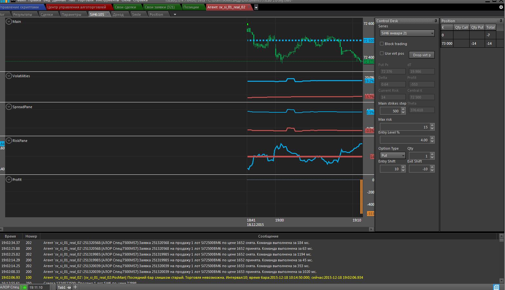Open the Series dropdown SiH6 января 21
This screenshot has width=505, height=290.
tap(407, 33)
